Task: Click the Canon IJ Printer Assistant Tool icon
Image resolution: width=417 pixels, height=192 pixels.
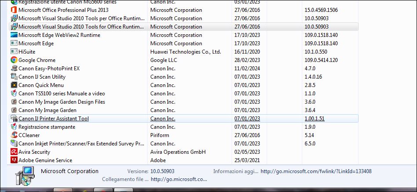Action: pyautogui.click(x=14, y=119)
